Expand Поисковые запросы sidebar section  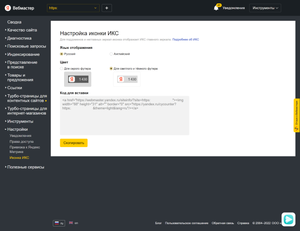click(x=26, y=46)
